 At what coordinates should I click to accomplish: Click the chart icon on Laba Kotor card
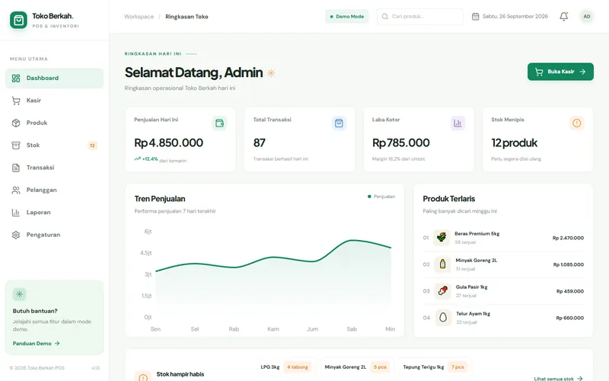click(x=458, y=123)
